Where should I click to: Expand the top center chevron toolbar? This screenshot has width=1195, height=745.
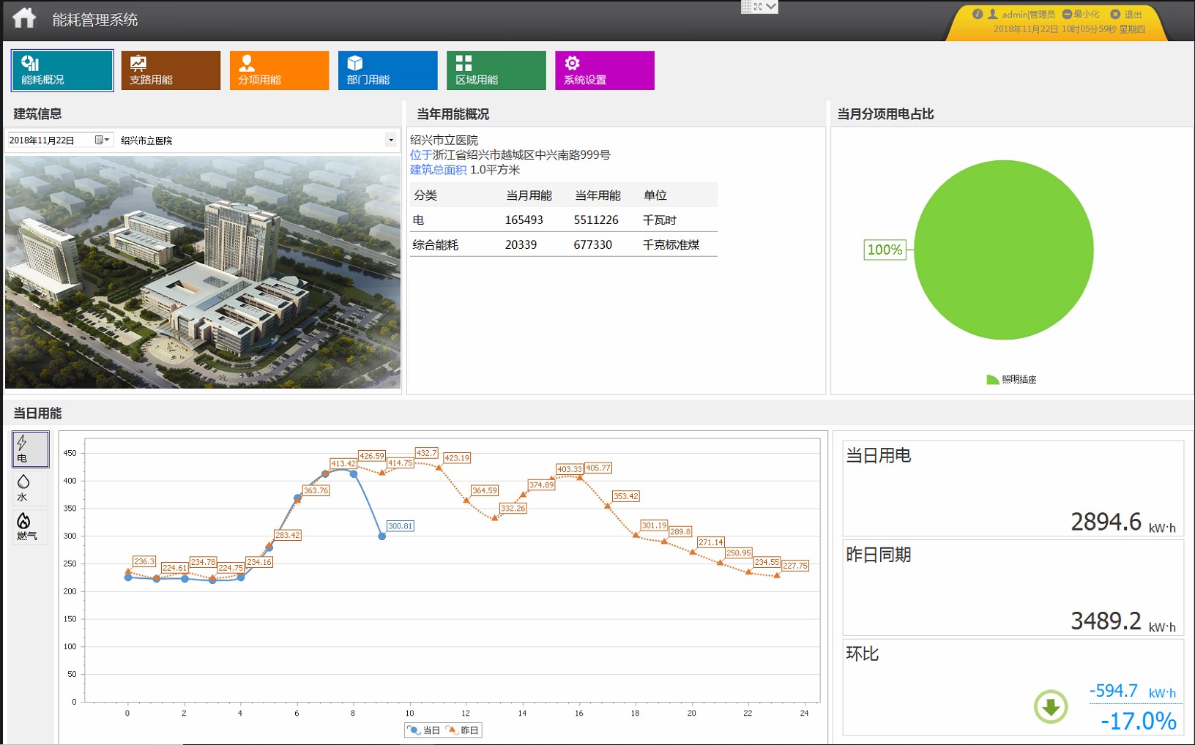tap(771, 7)
